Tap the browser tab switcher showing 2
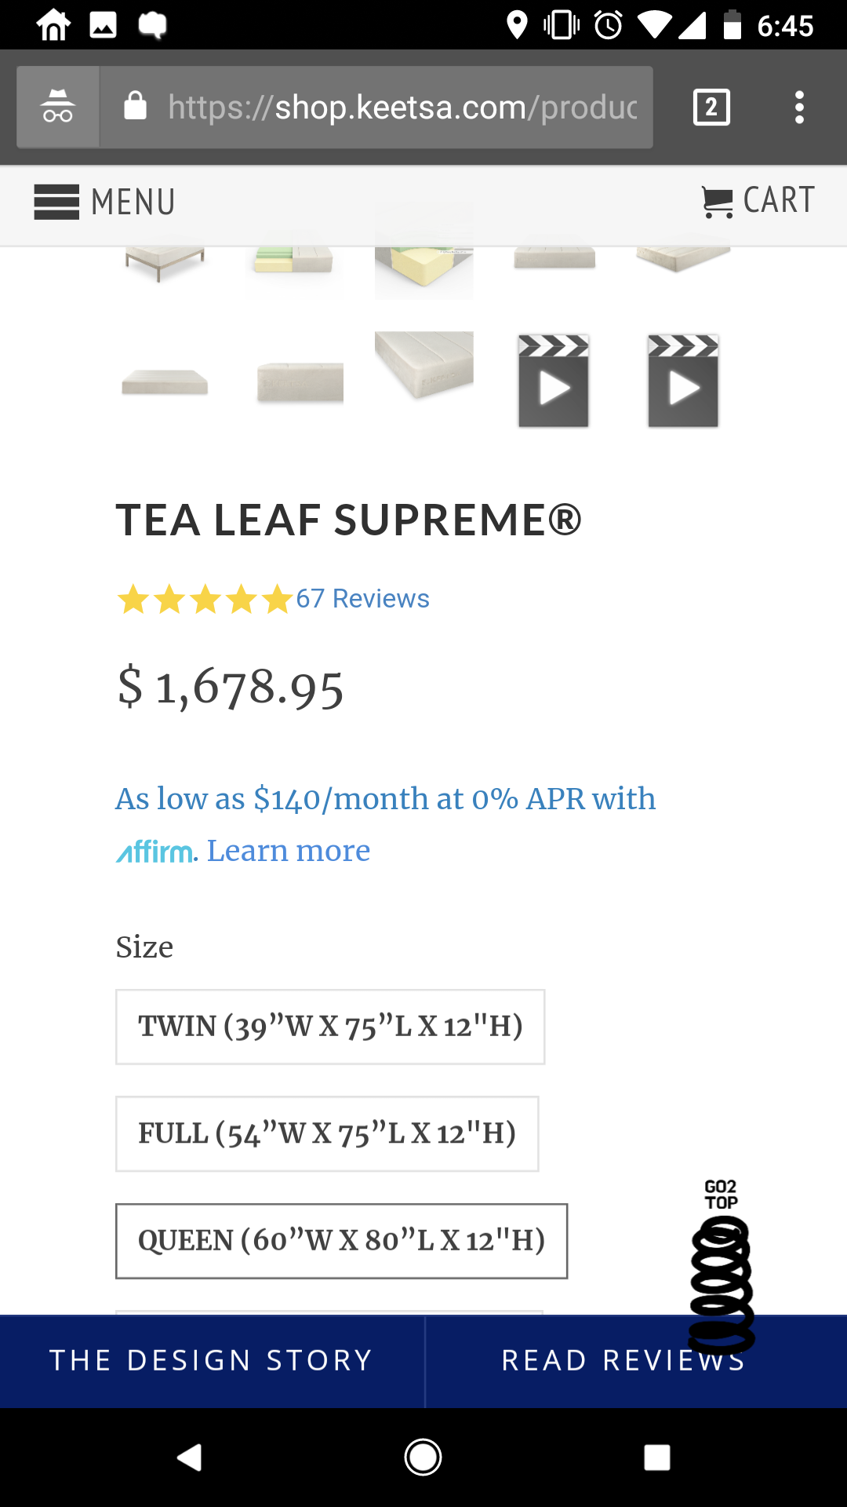This screenshot has height=1507, width=847. coord(711,108)
